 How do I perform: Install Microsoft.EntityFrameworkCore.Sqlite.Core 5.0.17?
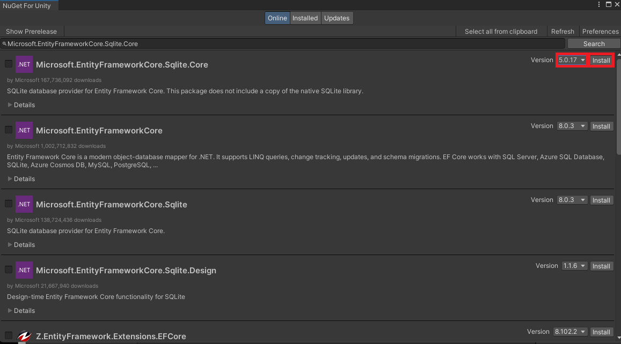601,61
